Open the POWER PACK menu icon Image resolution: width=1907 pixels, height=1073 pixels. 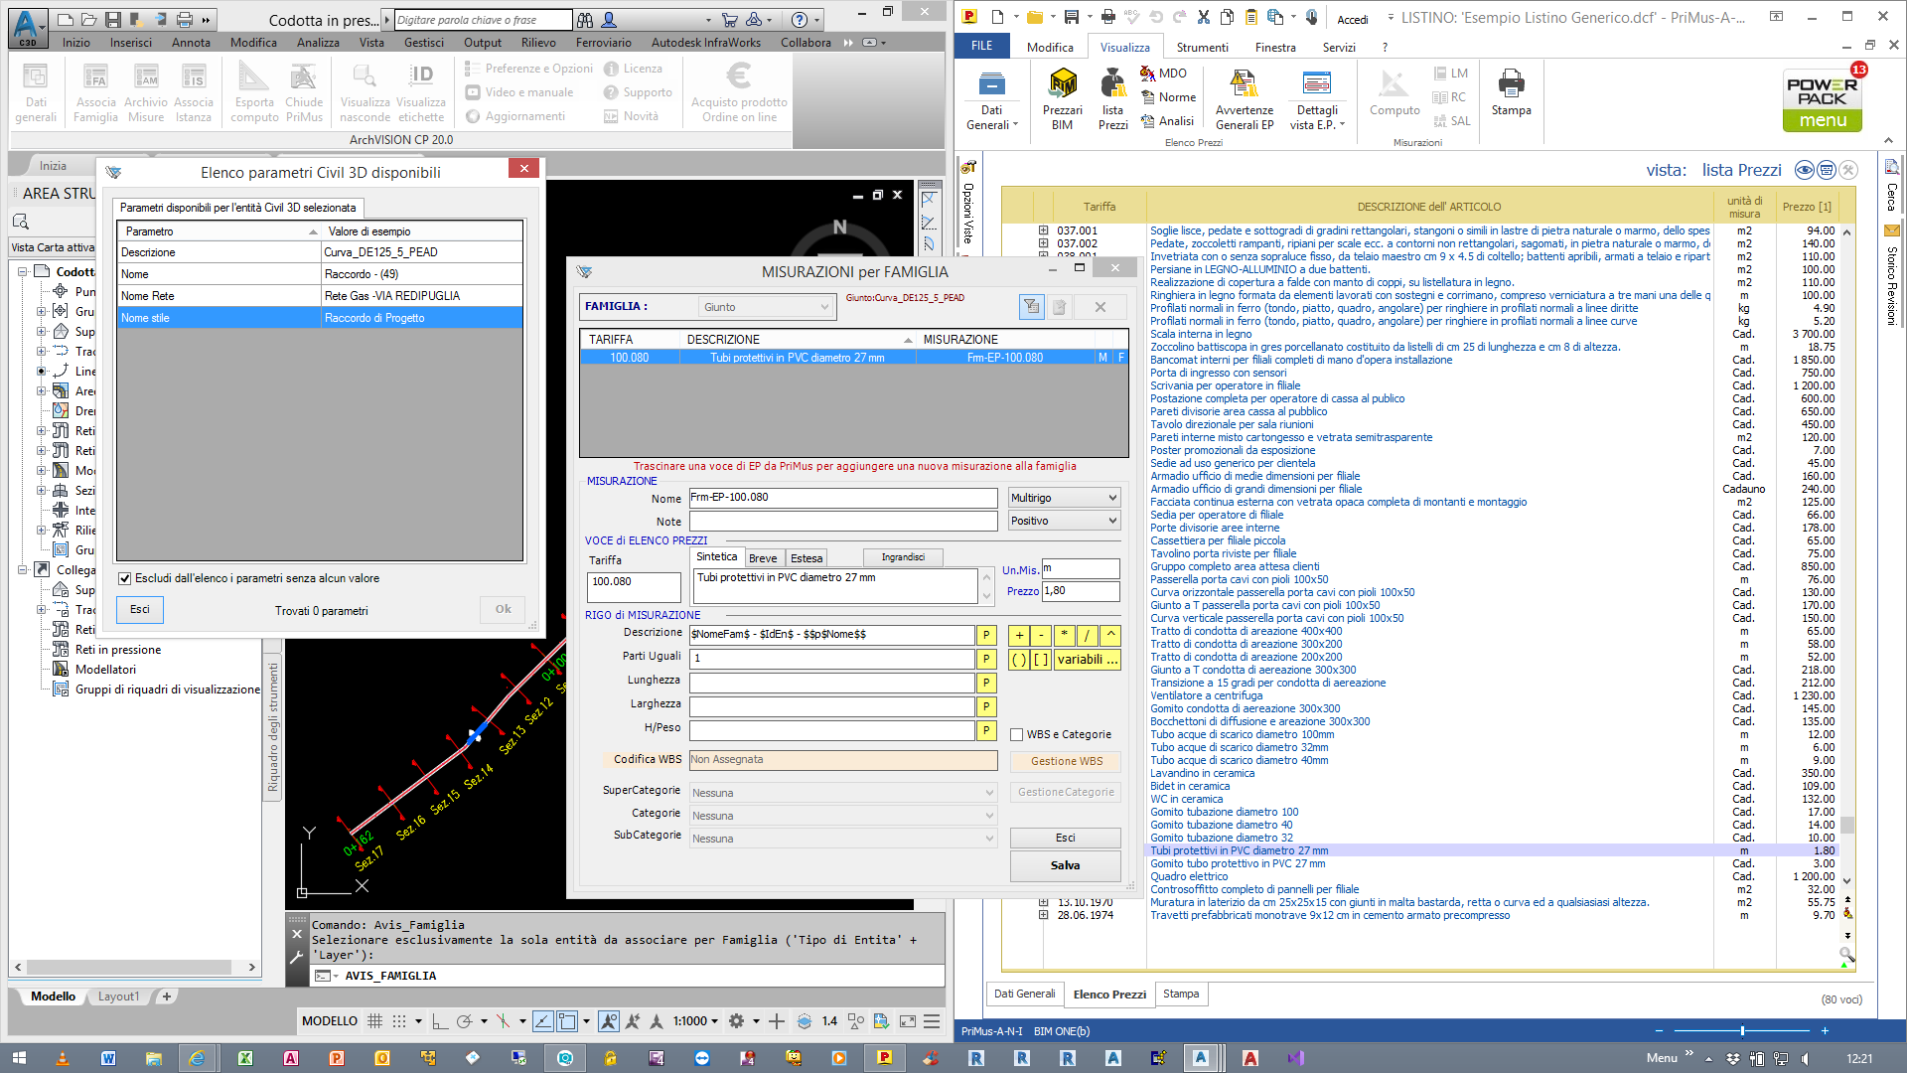[1823, 100]
